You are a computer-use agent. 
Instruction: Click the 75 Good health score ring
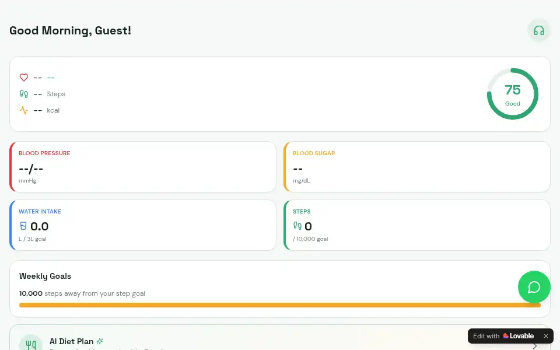coord(513,94)
